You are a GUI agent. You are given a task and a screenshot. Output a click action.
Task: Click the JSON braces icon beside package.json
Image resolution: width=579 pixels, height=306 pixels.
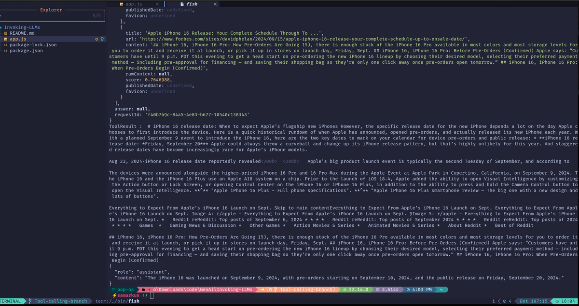coord(6,51)
